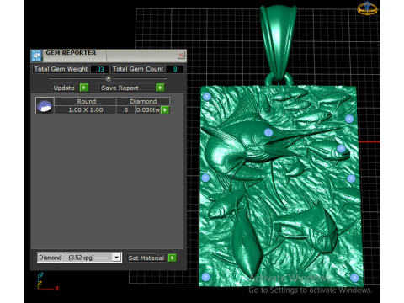Click the Total Gem Weight label
This screenshot has height=303, width=404.
click(61, 69)
